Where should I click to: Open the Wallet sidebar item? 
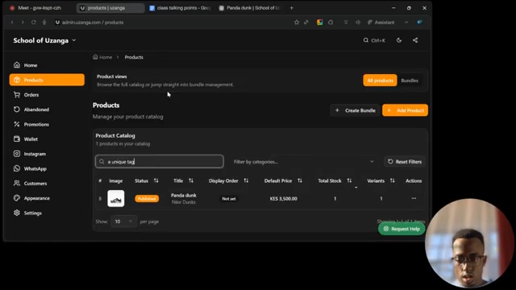(47, 139)
